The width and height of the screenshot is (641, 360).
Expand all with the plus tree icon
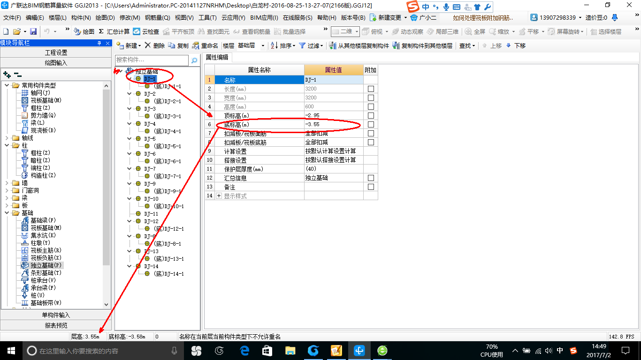coord(7,75)
